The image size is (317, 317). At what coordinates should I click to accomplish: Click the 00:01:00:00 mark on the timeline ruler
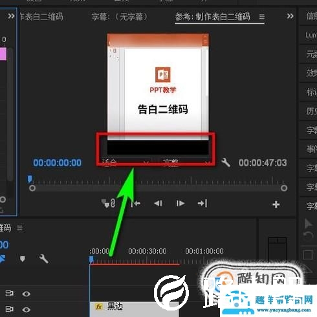tap(204, 251)
